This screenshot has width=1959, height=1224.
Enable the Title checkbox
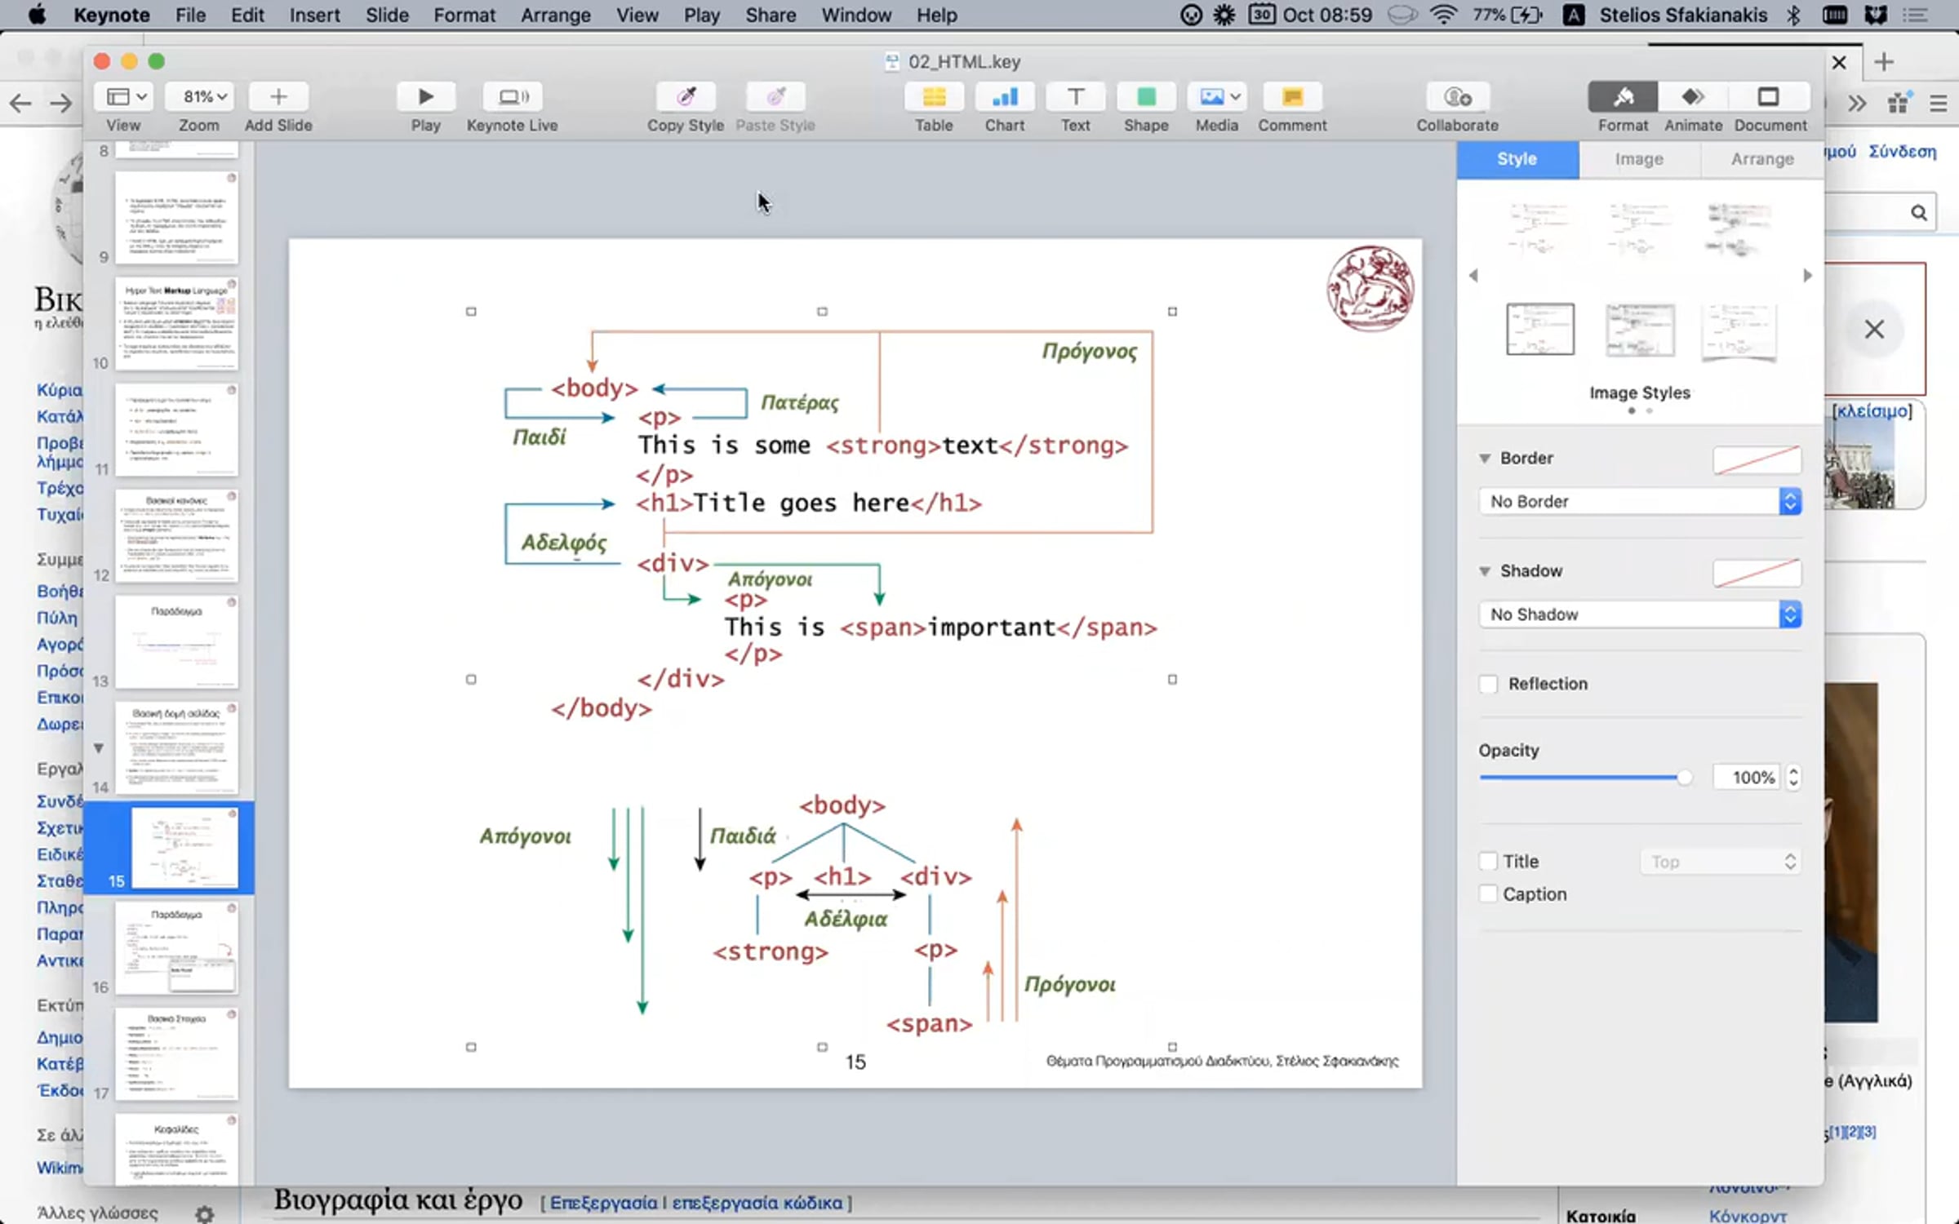[1489, 862]
